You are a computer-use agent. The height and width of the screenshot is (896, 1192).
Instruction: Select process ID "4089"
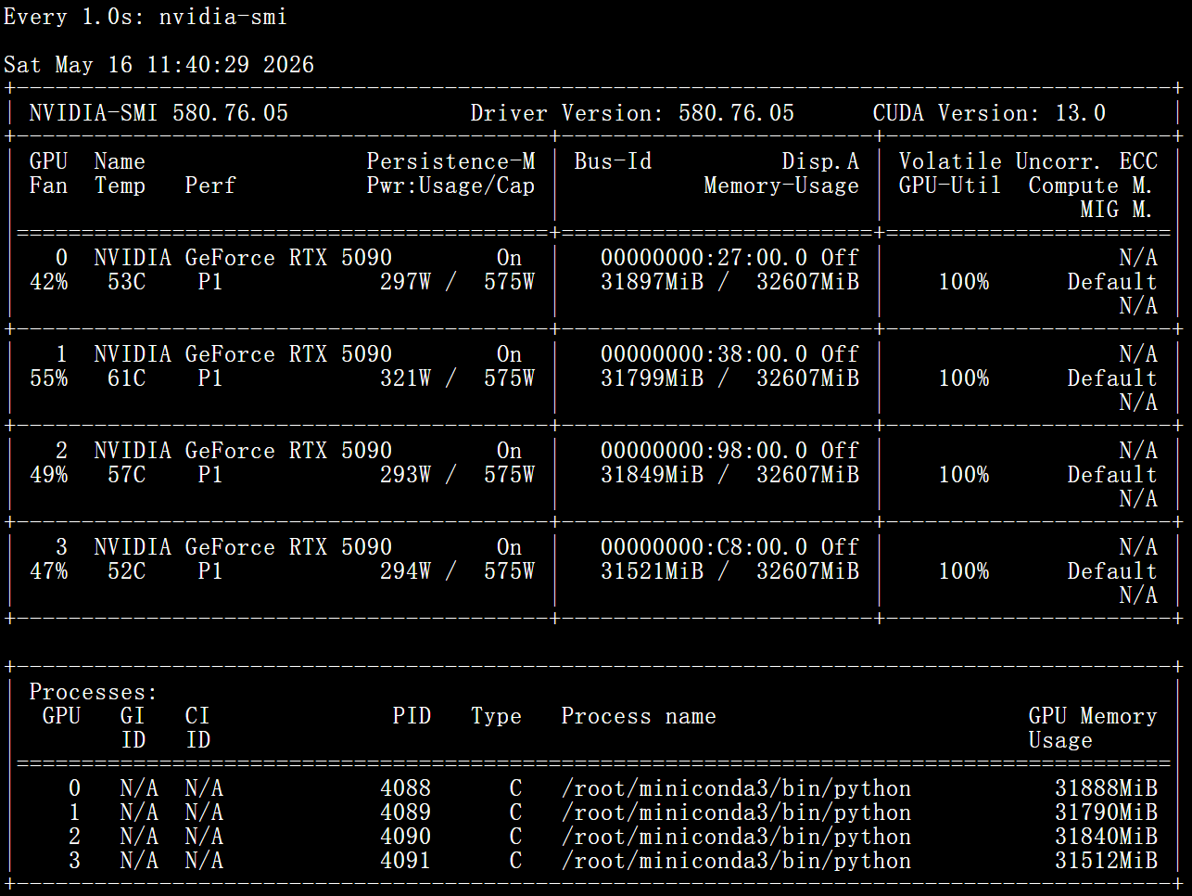pos(405,813)
